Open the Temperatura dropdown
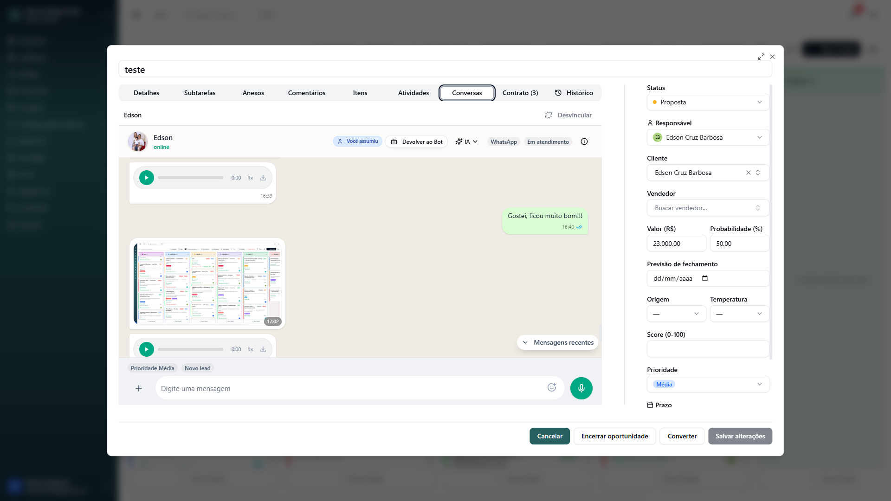The image size is (891, 501). [739, 314]
